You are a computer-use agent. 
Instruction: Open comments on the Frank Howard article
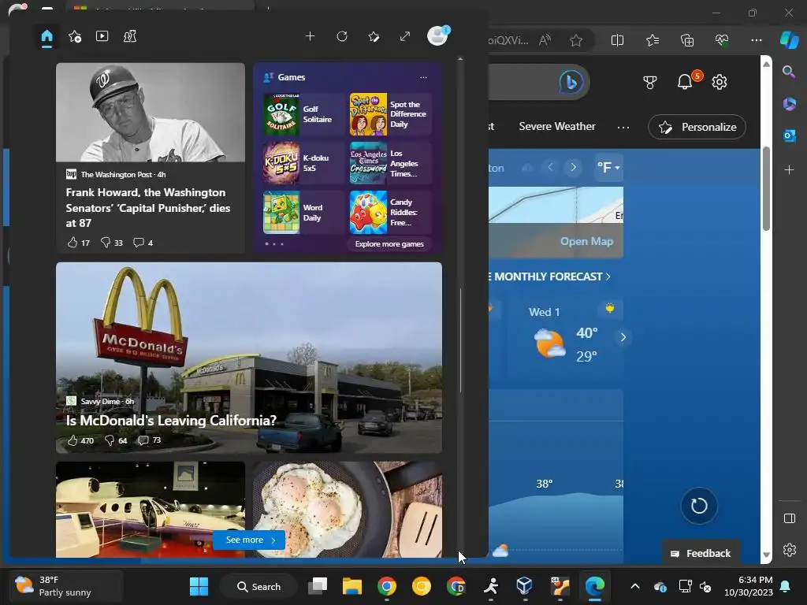[143, 243]
